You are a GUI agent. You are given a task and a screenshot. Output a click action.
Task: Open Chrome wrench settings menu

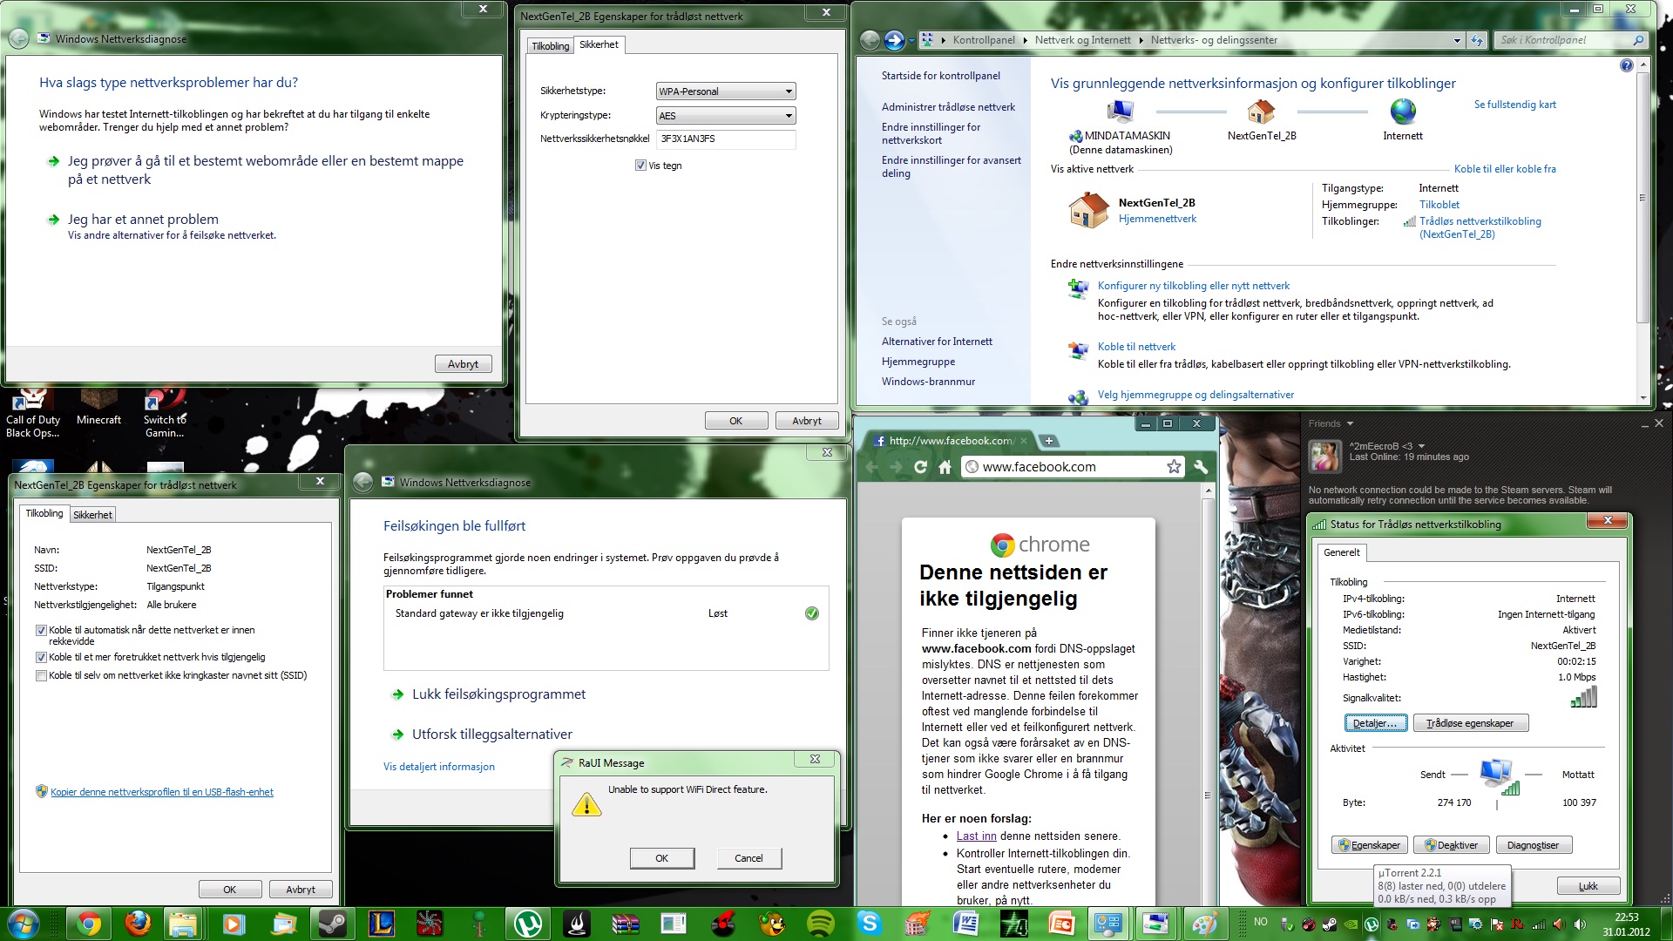pos(1201,467)
